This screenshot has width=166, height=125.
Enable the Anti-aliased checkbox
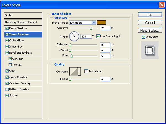click(86, 71)
